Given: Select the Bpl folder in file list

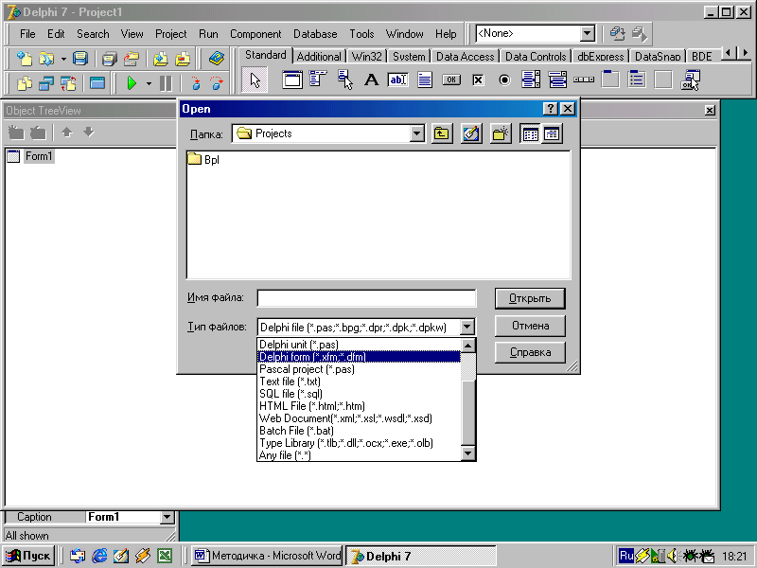Looking at the screenshot, I should tap(203, 159).
